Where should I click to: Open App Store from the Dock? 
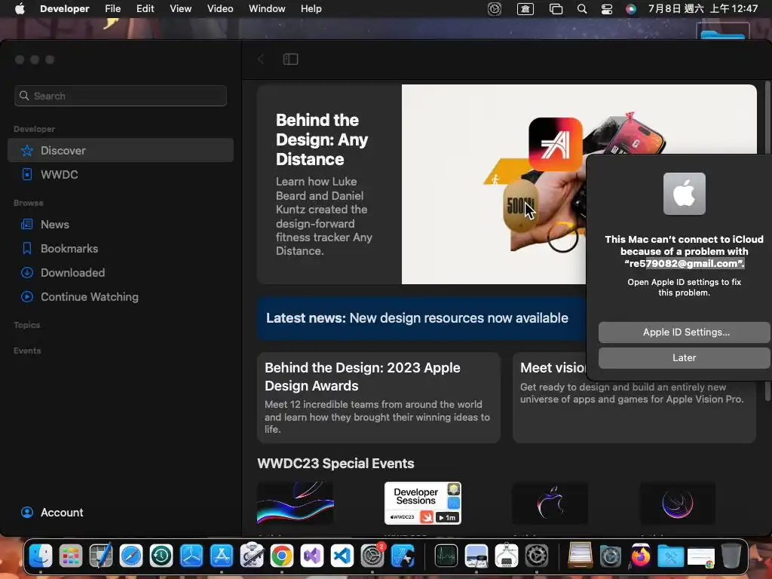point(222,556)
